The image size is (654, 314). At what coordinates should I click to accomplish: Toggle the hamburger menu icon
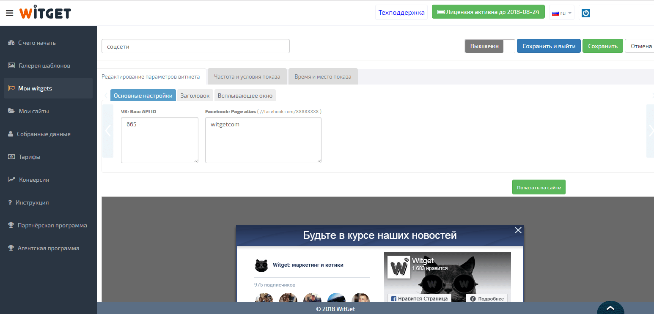pos(9,13)
